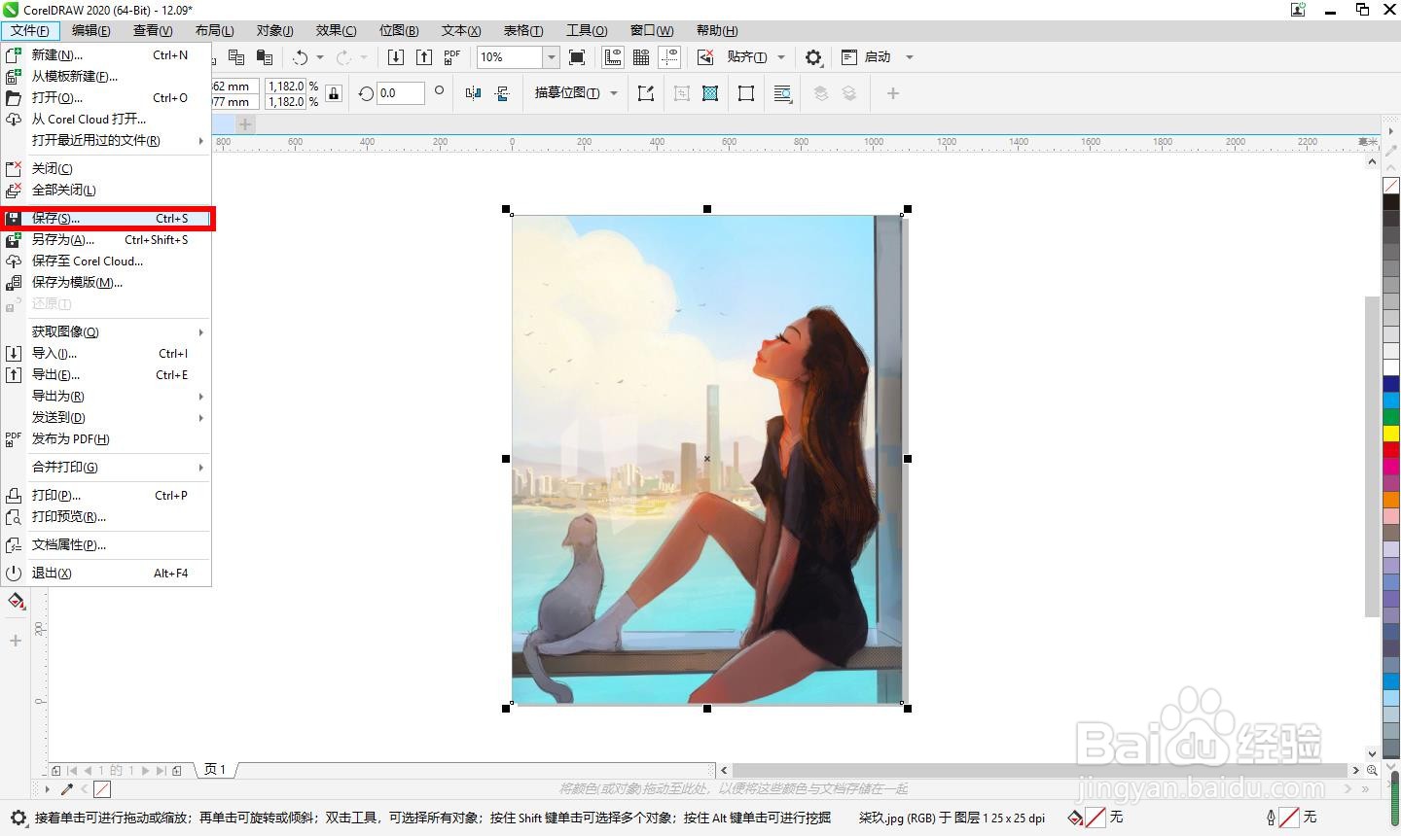Click the Copy icon in the toolbar

pyautogui.click(x=235, y=57)
